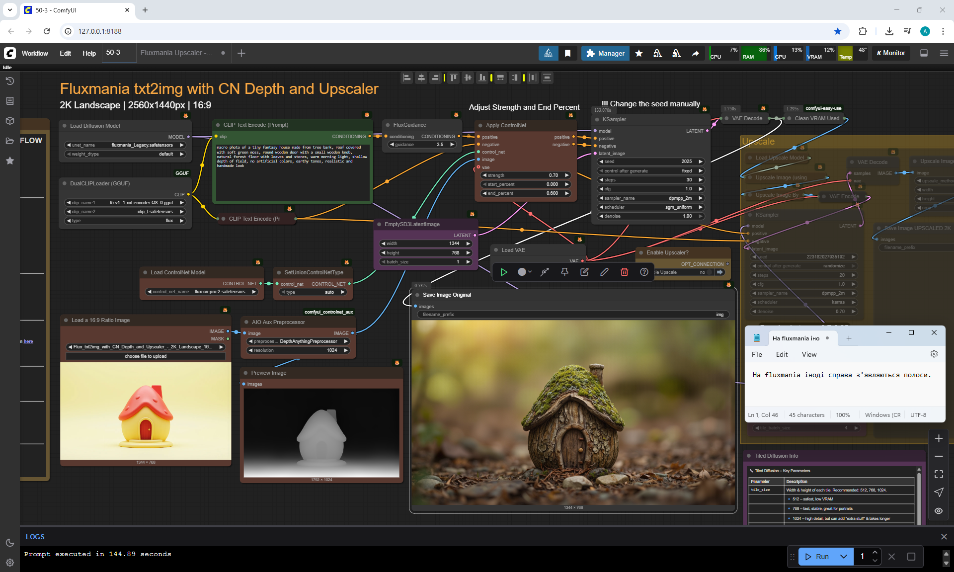Viewport: 954px width, 572px height.
Task: Click choose file to upload button
Action: (x=146, y=356)
